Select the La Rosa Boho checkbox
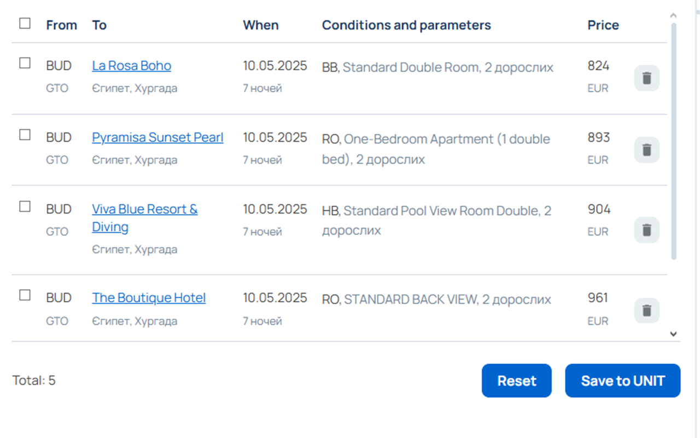Image resolution: width=700 pixels, height=438 pixels. [x=25, y=63]
